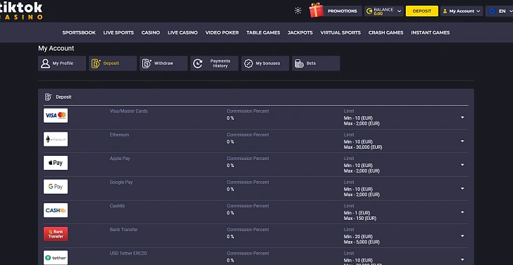Open Live Sports section

118,32
